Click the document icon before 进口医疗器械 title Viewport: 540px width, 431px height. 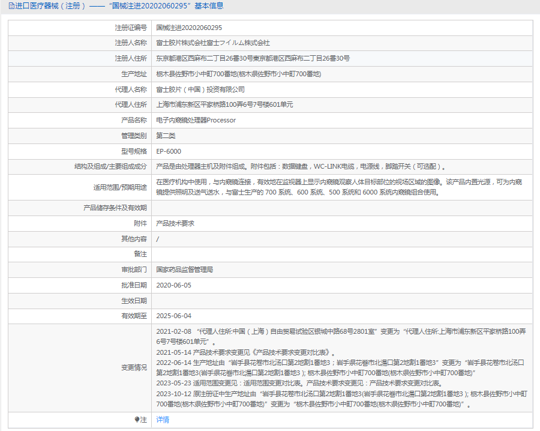(x=11, y=6)
